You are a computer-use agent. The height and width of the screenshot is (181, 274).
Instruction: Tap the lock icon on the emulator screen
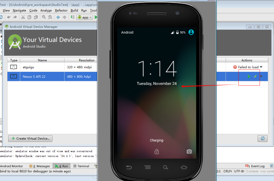pos(157,152)
